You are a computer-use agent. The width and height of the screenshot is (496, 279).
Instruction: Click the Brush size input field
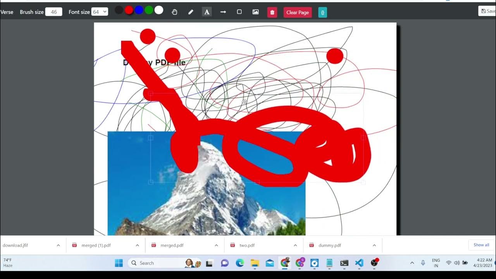click(54, 12)
